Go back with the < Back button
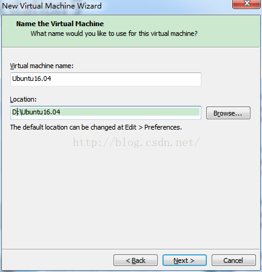 [x=135, y=260]
